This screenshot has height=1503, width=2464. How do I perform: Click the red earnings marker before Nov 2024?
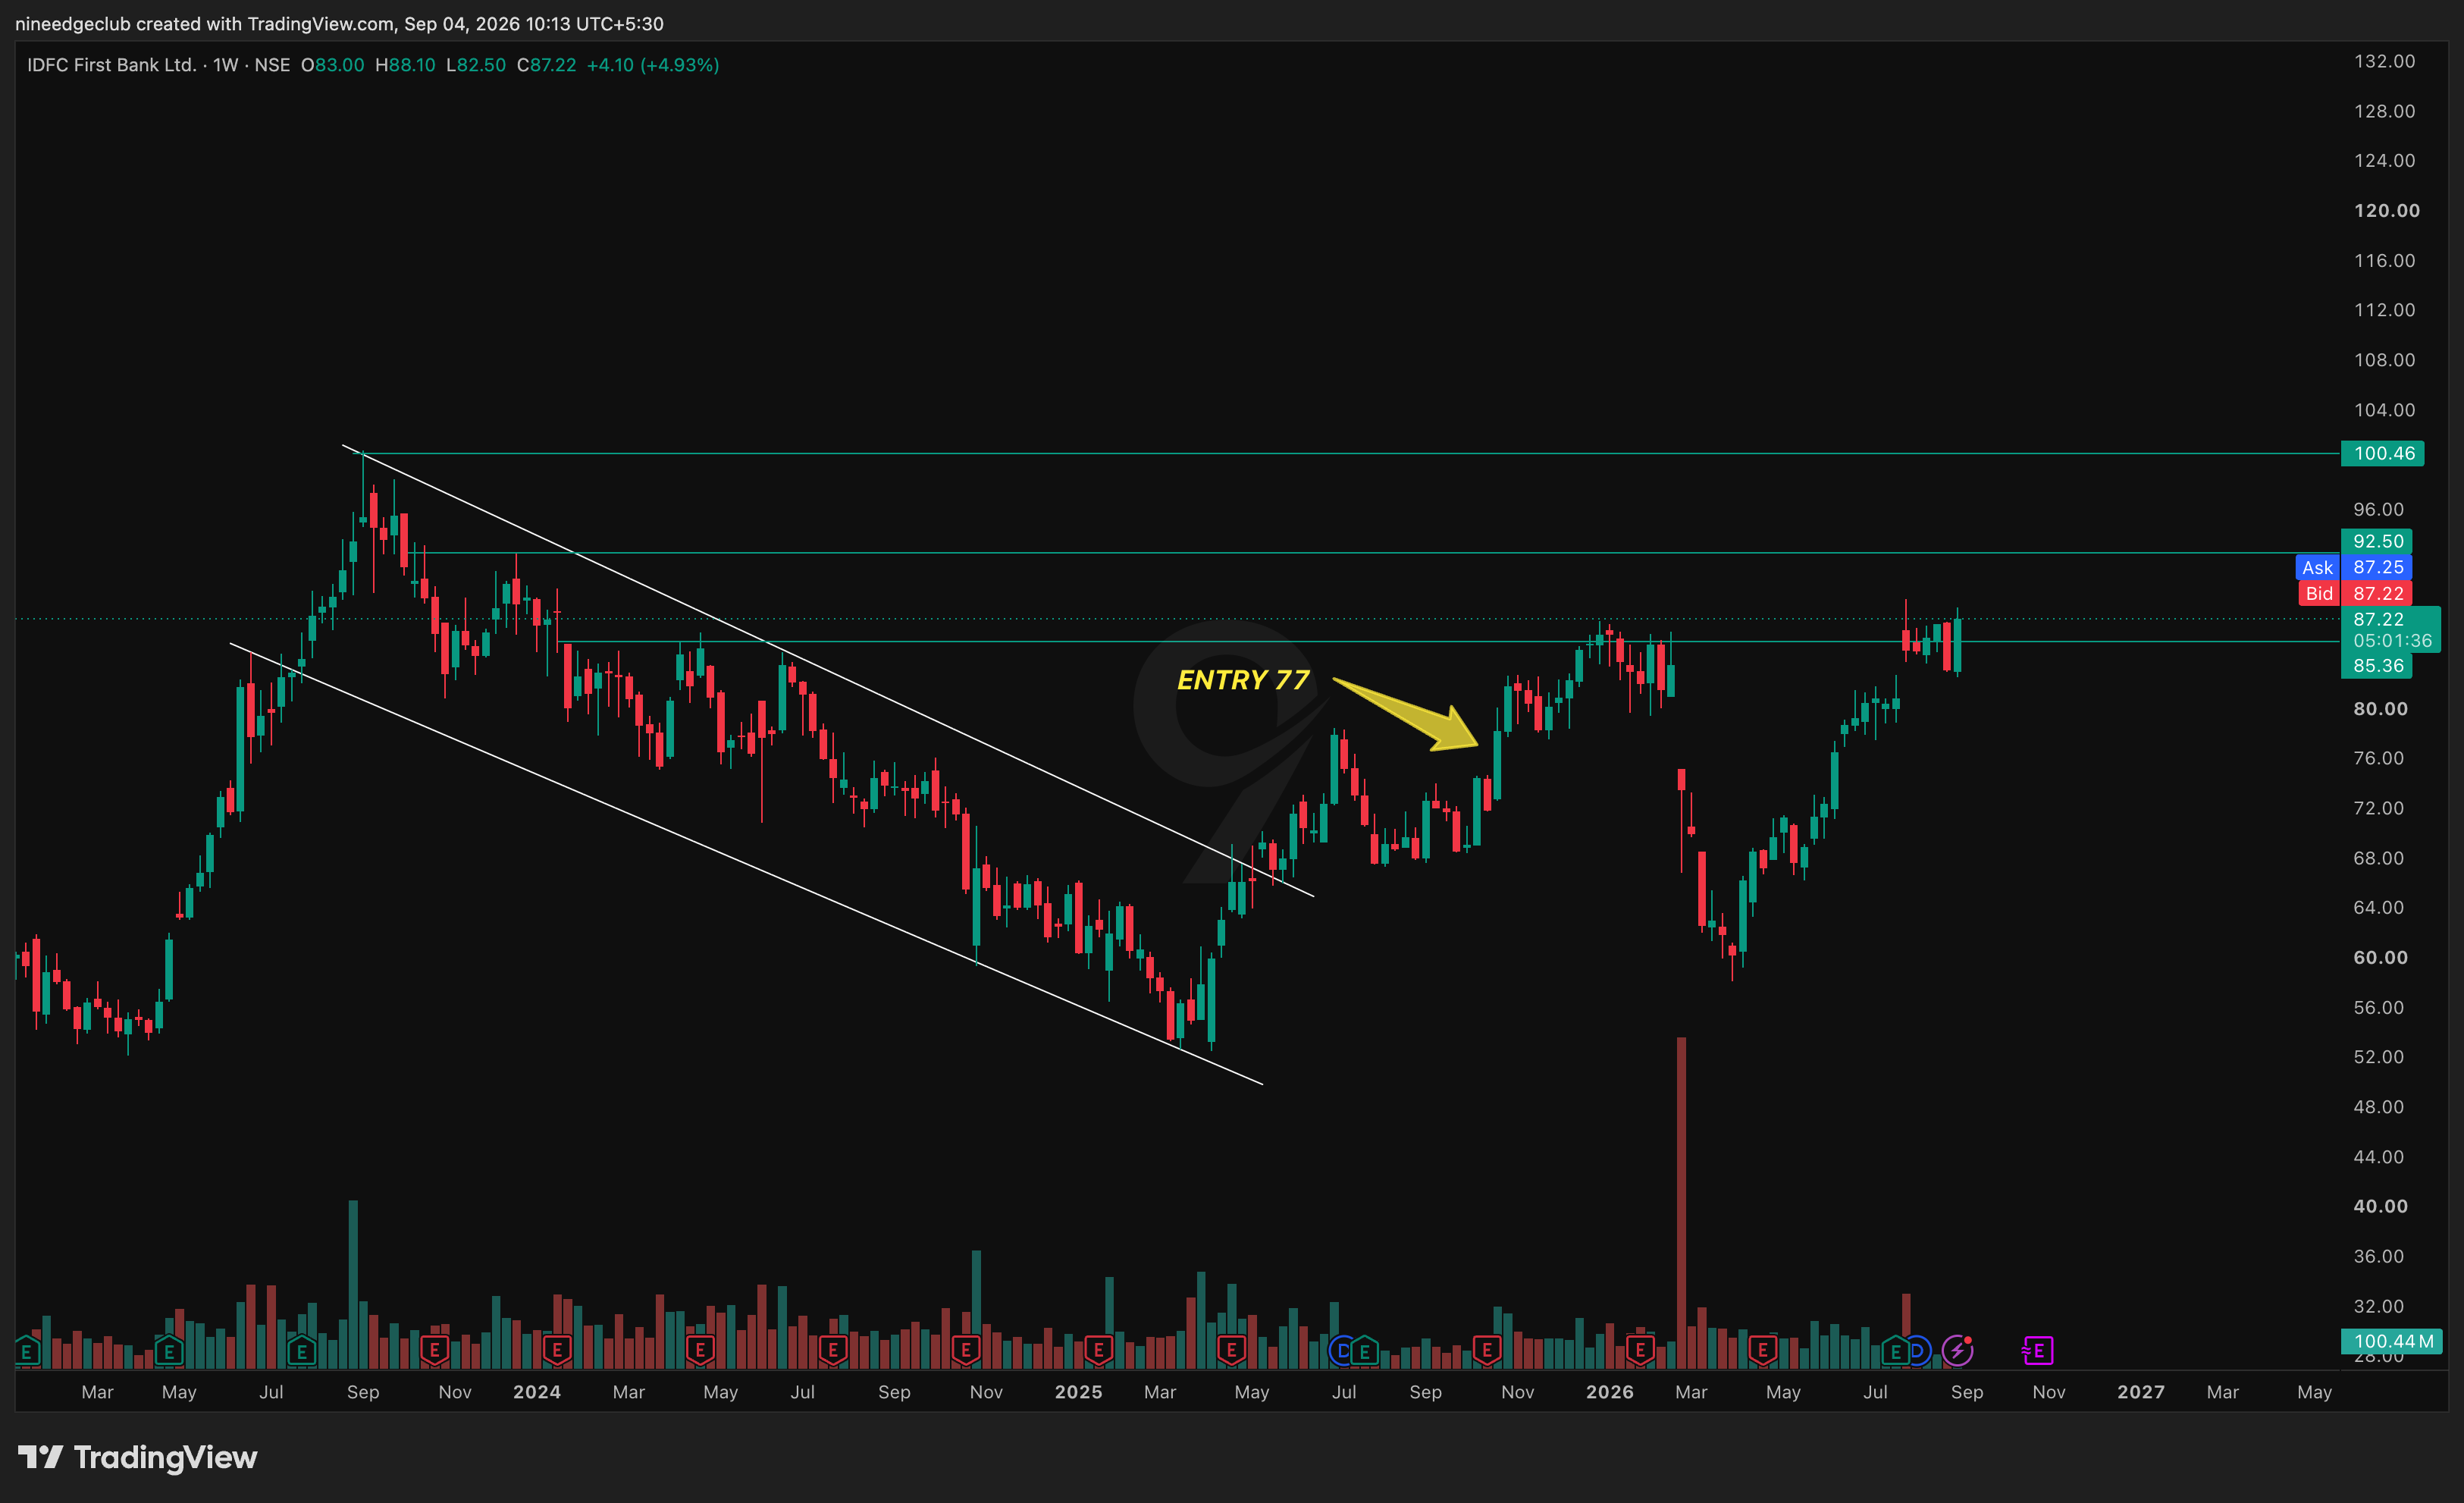pos(965,1351)
